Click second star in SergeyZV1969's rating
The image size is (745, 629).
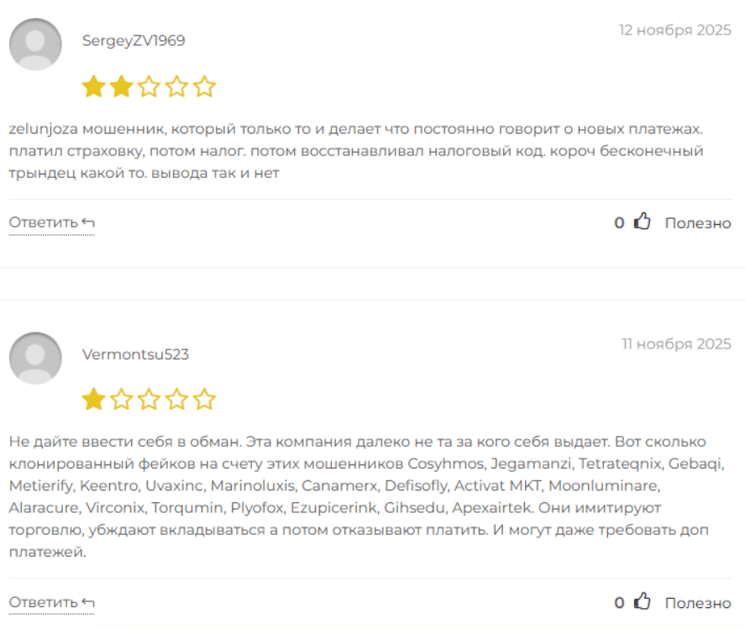point(121,86)
